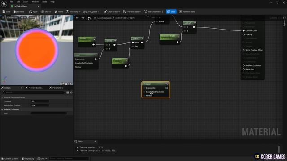The image size is (287, 161).
Task: Collapse the Power node using its chevron
Action: click(143, 38)
